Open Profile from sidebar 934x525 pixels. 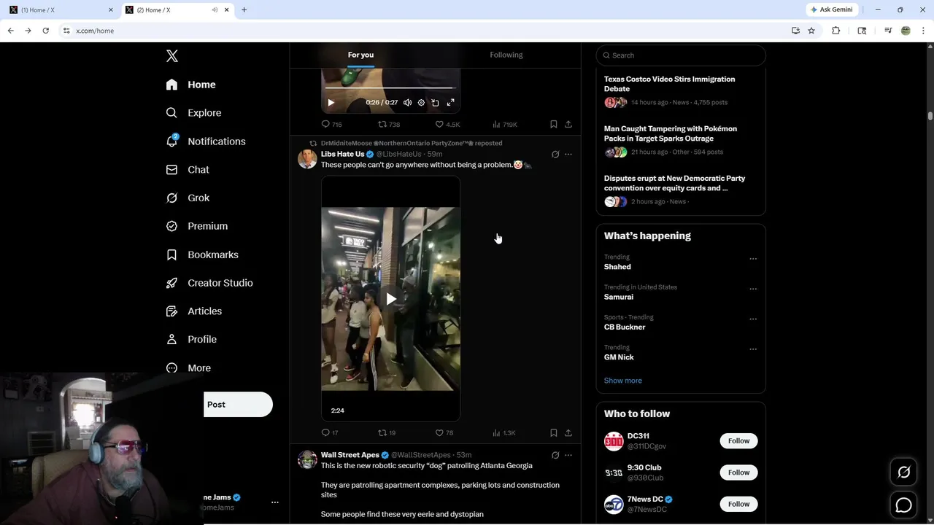(191, 339)
